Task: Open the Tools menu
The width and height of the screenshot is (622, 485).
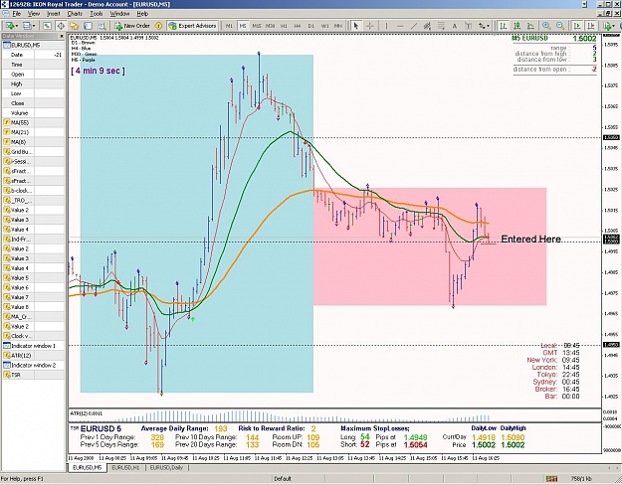Action: (x=96, y=14)
